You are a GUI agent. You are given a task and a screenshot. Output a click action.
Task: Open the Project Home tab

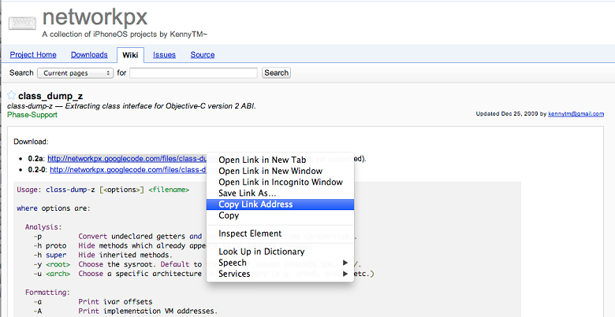tap(33, 54)
